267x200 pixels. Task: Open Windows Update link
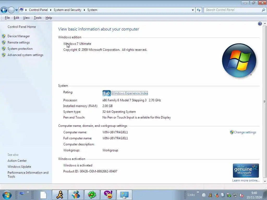click(x=19, y=167)
